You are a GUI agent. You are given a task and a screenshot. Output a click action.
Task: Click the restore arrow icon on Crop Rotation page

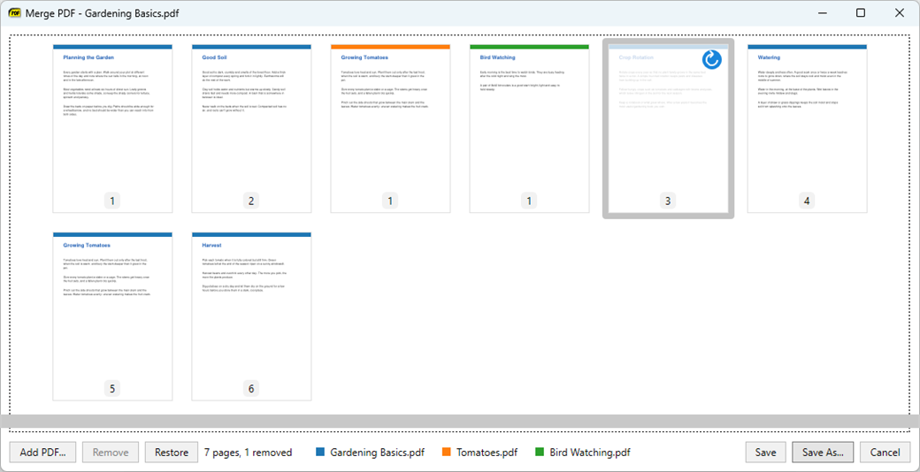[712, 59]
